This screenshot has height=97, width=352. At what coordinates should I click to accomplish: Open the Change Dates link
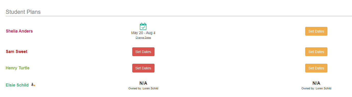pos(143,38)
